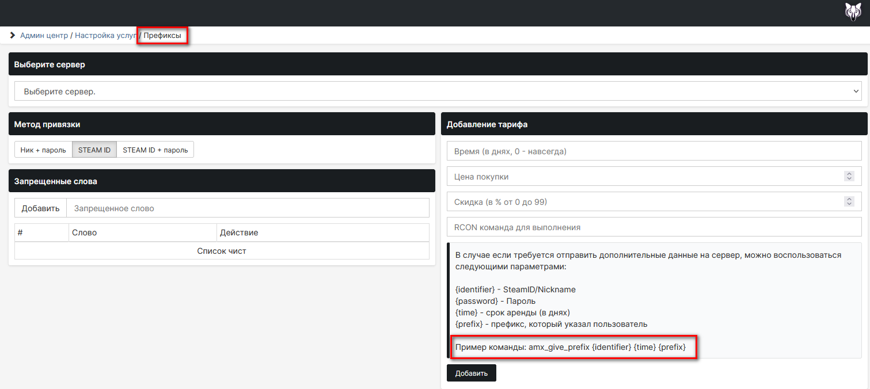The image size is (870, 389).
Task: Open the Выберите сервер dropdown
Action: click(438, 91)
